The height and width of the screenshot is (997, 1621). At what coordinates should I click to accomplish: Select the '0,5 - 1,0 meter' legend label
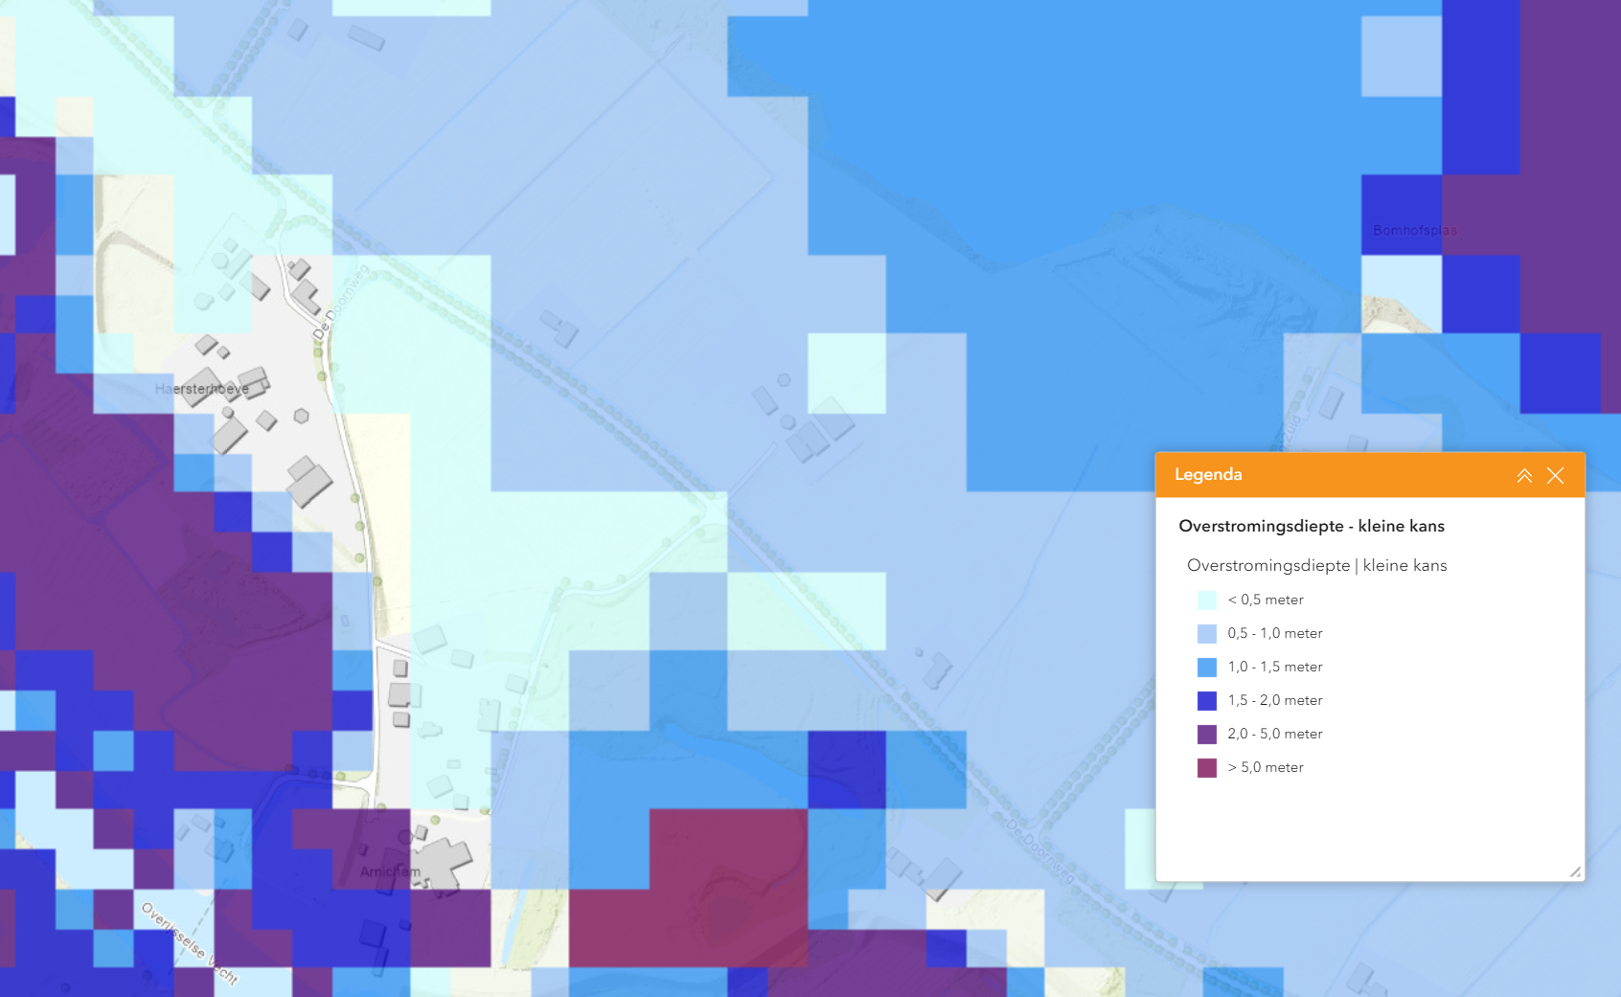[1275, 633]
